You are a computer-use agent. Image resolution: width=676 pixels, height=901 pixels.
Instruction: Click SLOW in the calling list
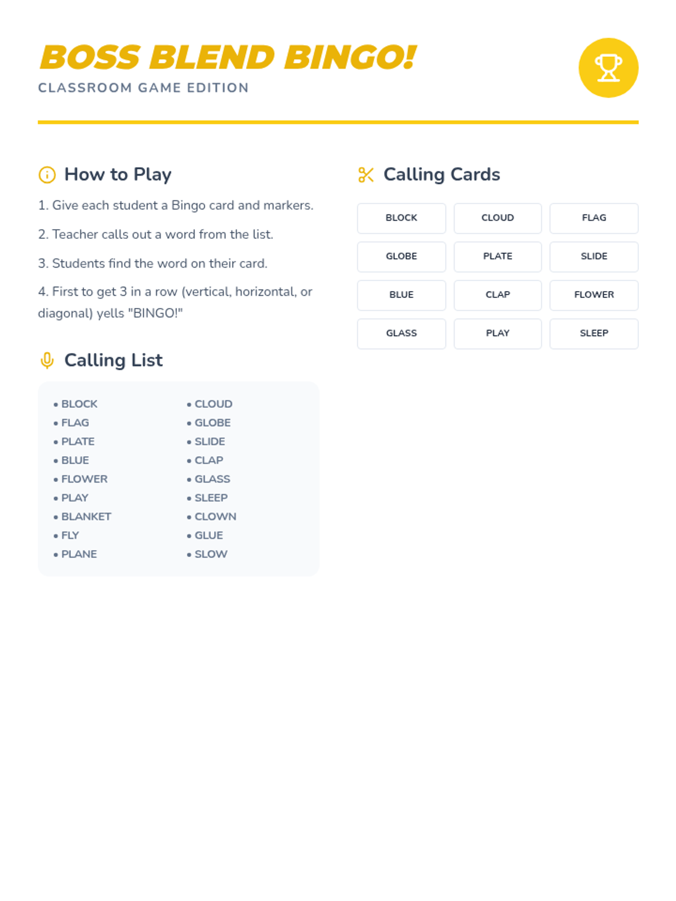pos(211,554)
